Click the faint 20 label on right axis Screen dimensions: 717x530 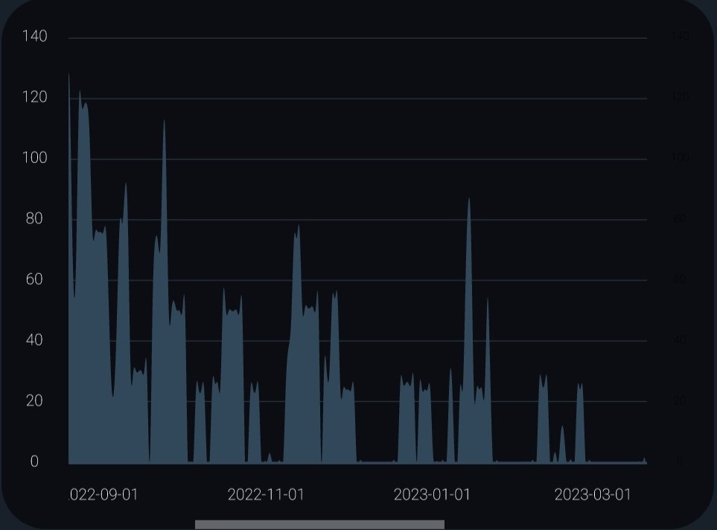pyautogui.click(x=680, y=400)
